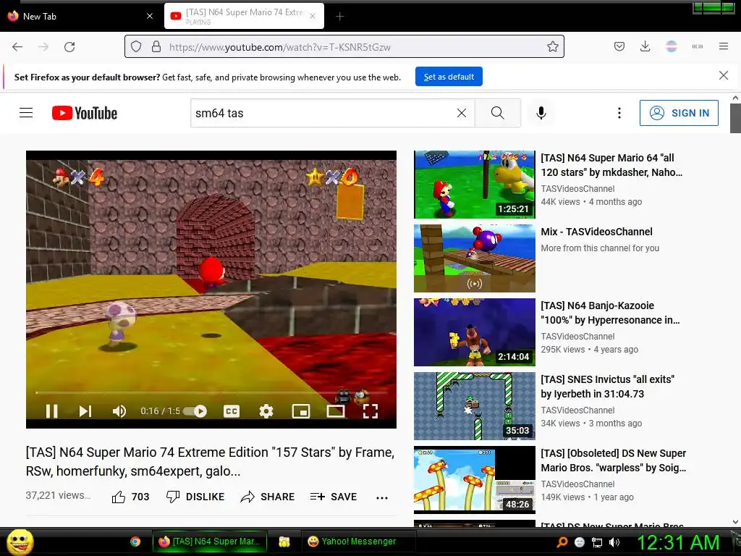Image resolution: width=741 pixels, height=556 pixels.
Task: Click the video progress bar
Action: point(211,392)
